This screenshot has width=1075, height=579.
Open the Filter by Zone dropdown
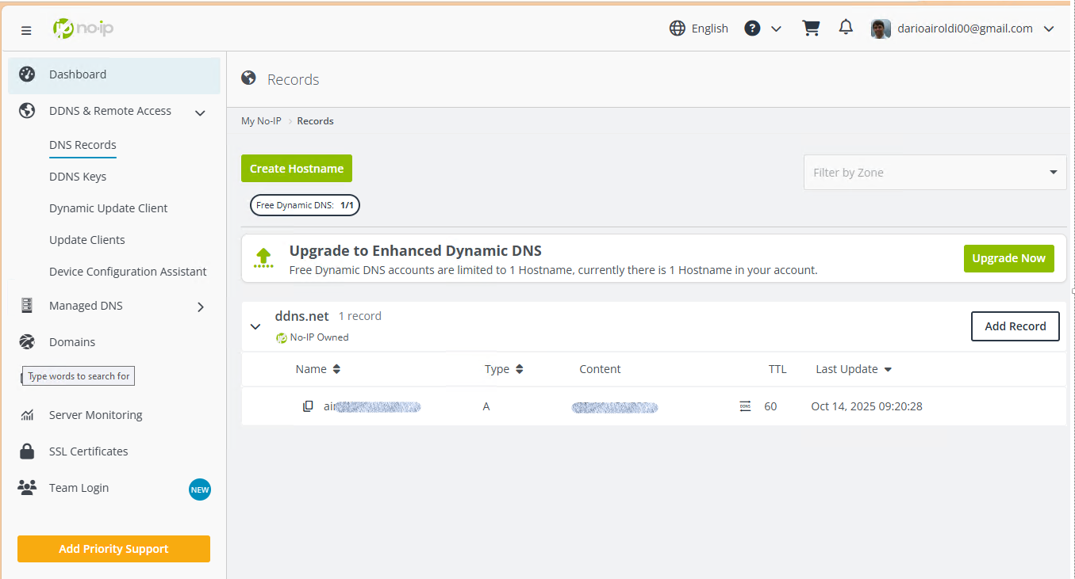point(935,173)
